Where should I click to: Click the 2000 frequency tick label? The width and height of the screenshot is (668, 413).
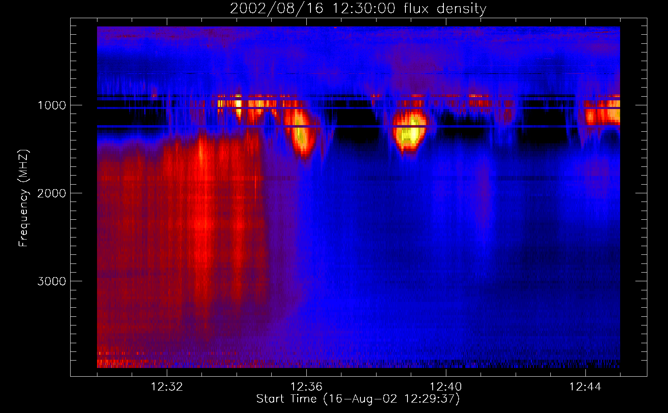52,193
